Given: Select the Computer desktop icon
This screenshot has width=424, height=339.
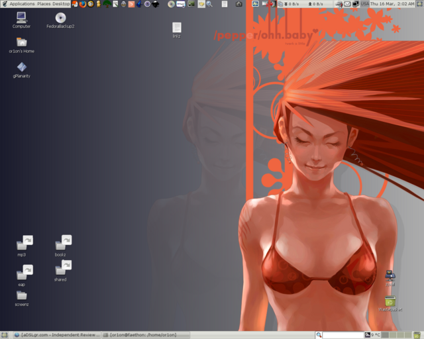Looking at the screenshot, I should [x=21, y=21].
